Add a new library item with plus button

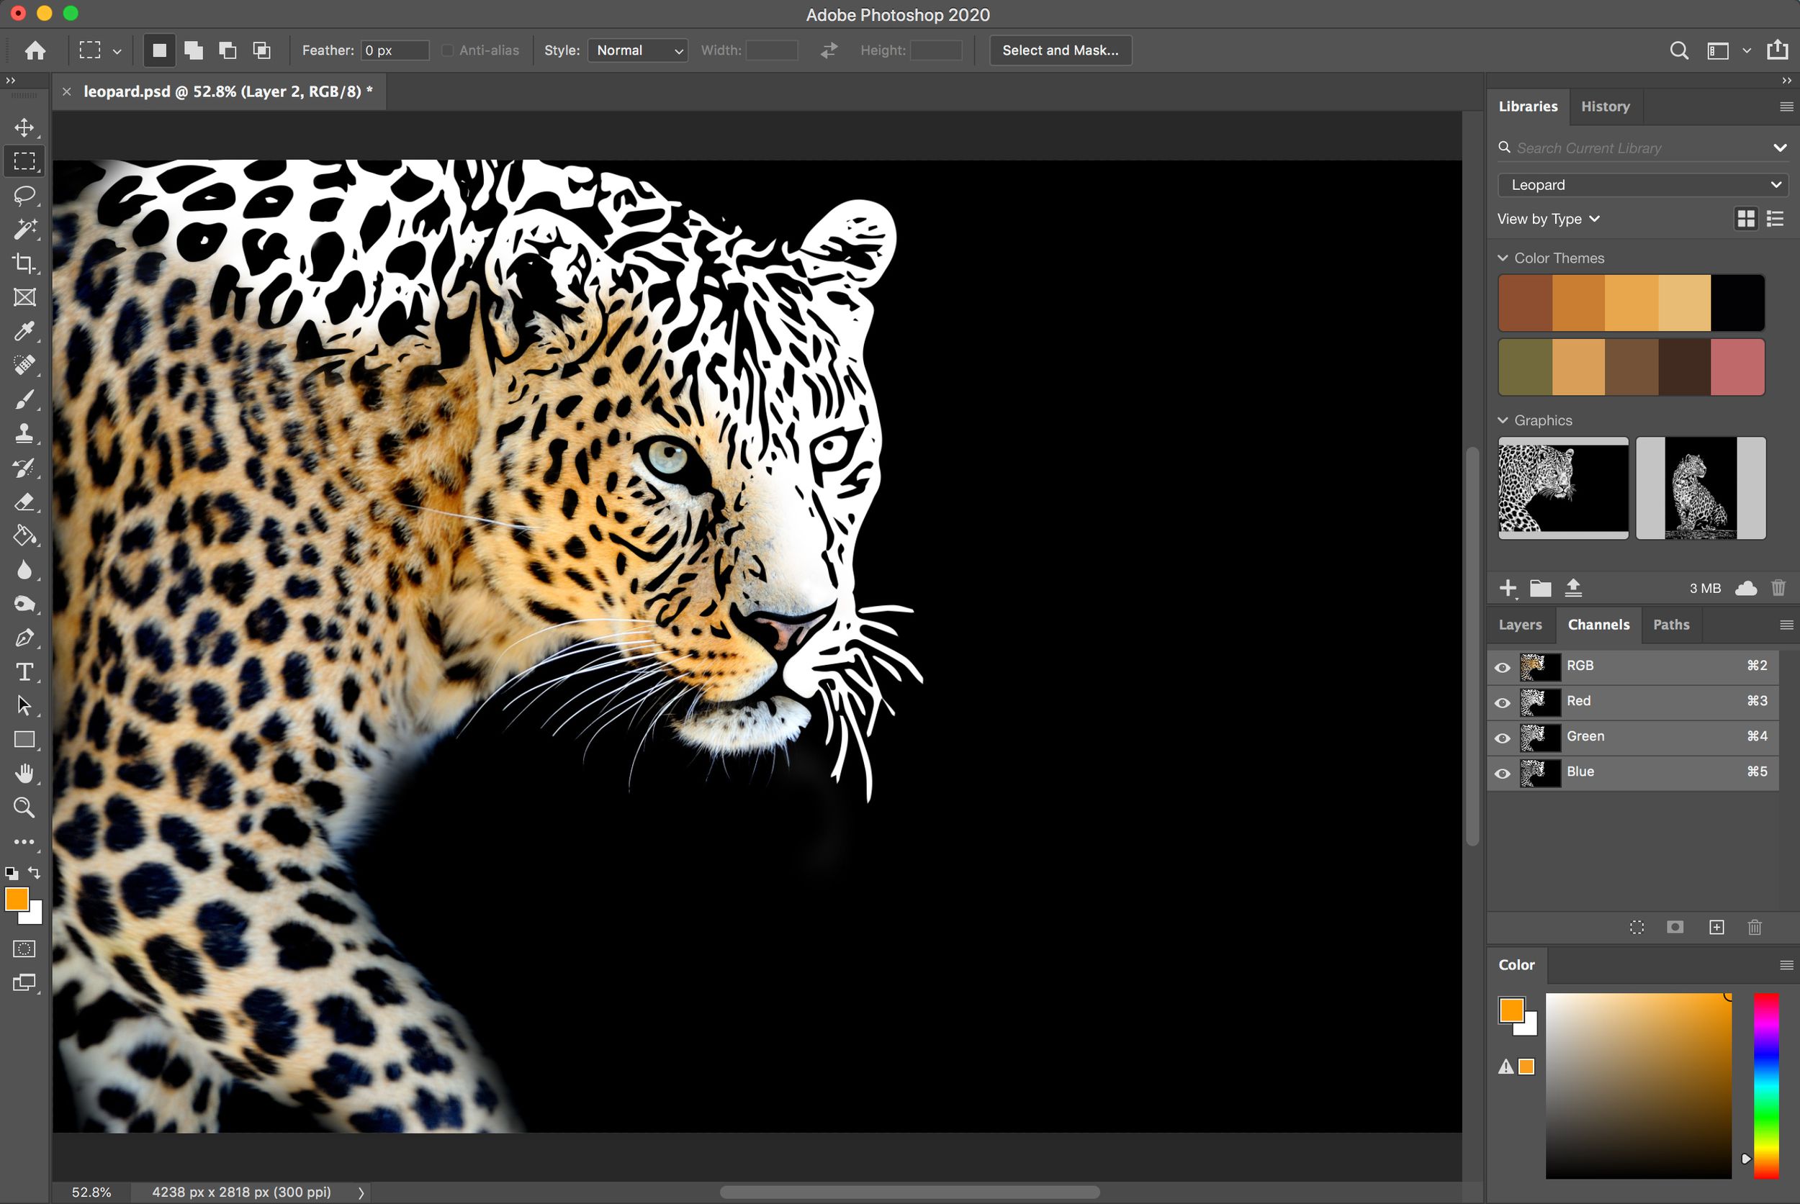click(x=1508, y=587)
